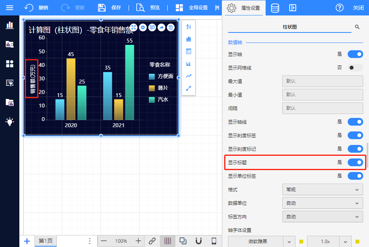The width and height of the screenshot is (369, 247).
Task: Click the mobile phone layout icon
Action: [x=214, y=241]
